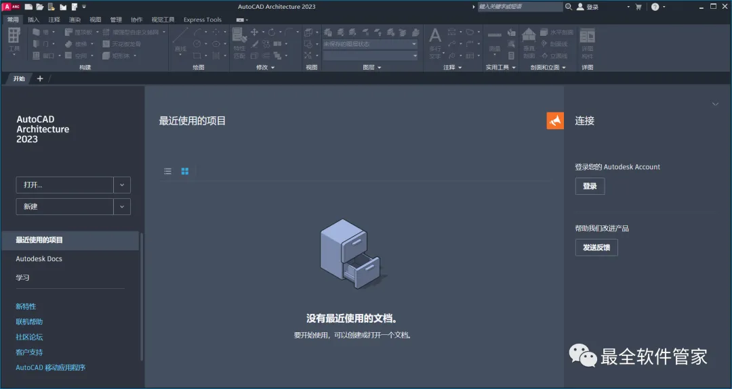Click the 发送反馈 button
Viewport: 732px width, 389px height.
(596, 248)
